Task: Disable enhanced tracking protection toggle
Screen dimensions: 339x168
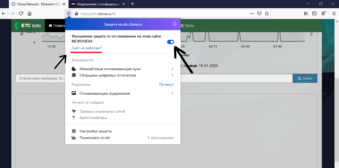Action: 171,42
